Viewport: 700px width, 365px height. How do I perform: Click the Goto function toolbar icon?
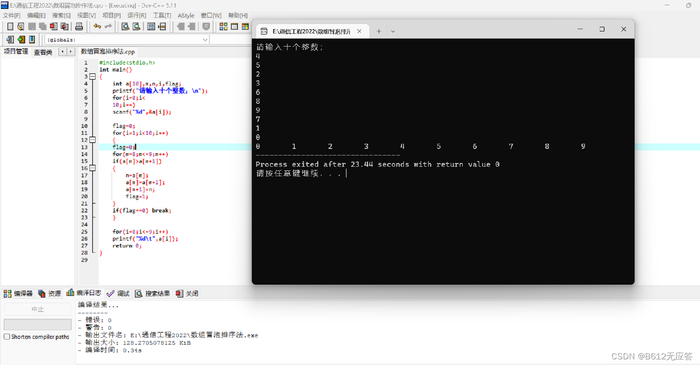151,26
